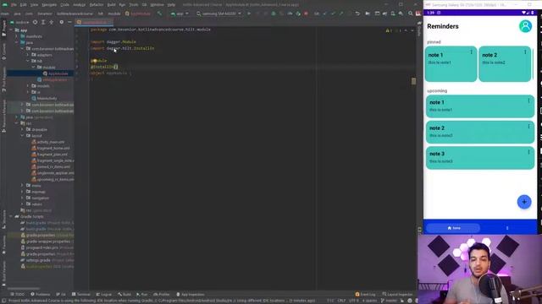Open the Build tool window tab
This screenshot has width=542, height=304.
124,295
